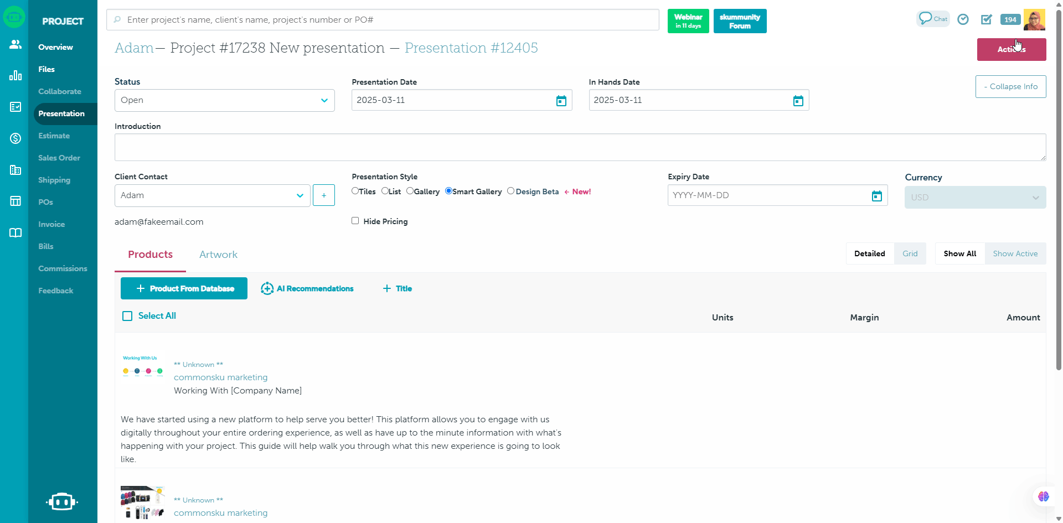Screen dimensions: 1063x523
Task: Click the open book icon in left sidebar
Action: (x=16, y=232)
